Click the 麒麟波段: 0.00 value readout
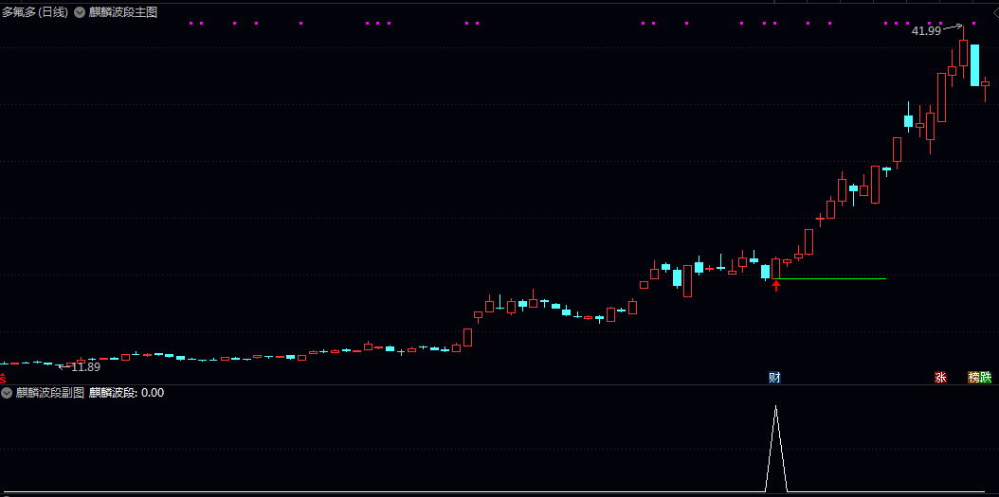The height and width of the screenshot is (497, 999). 126,393
